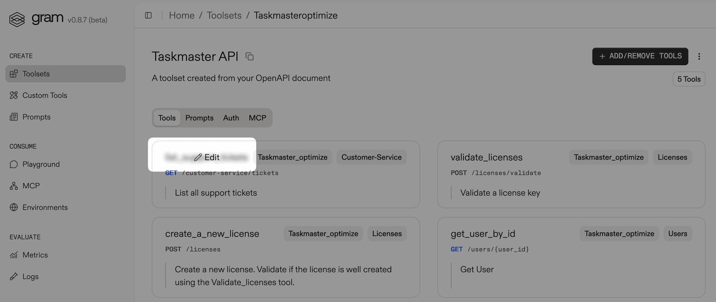Click the Home breadcrumb link
The height and width of the screenshot is (302, 716).
point(182,15)
